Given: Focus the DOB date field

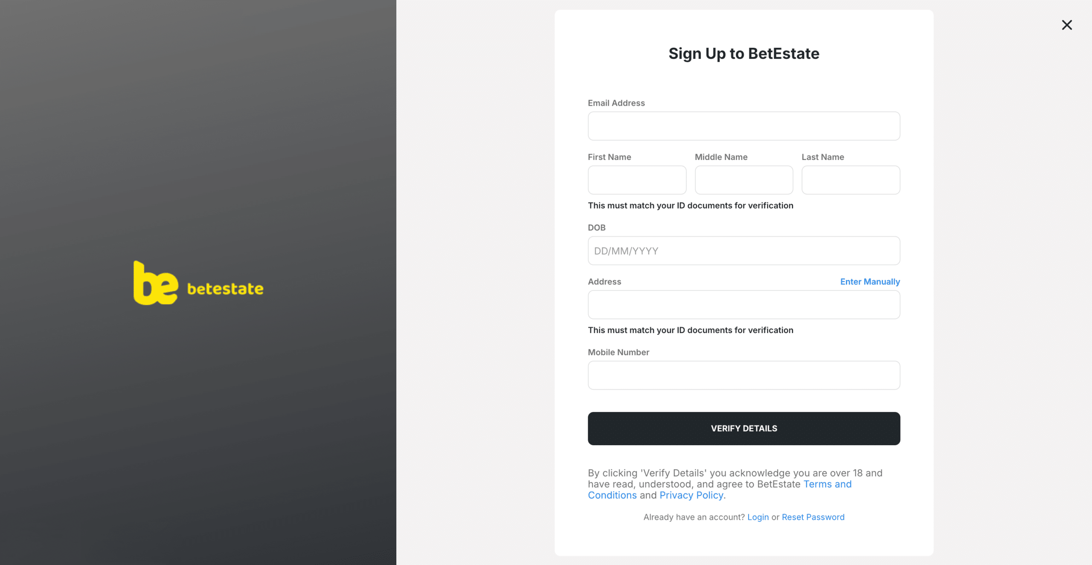Looking at the screenshot, I should tap(743, 251).
